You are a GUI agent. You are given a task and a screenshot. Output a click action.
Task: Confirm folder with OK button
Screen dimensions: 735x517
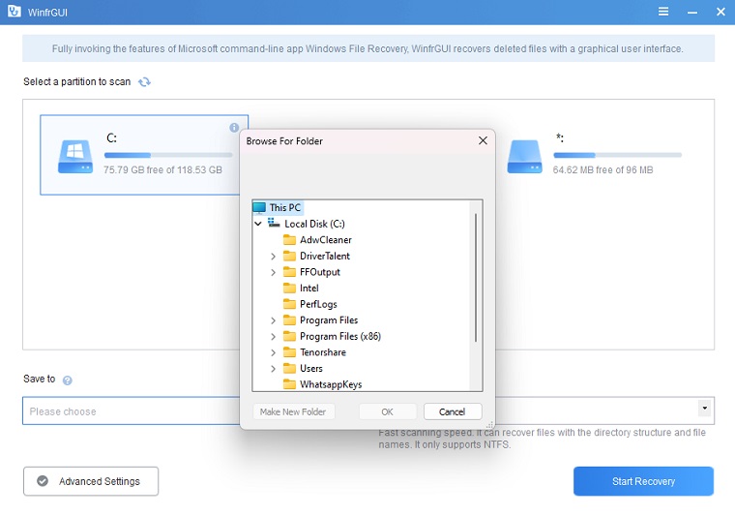[387, 411]
